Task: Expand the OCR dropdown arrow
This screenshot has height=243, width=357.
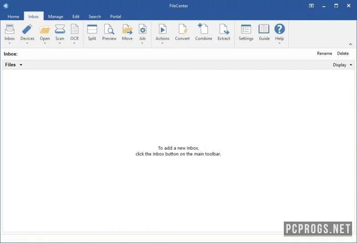Action: pos(75,43)
